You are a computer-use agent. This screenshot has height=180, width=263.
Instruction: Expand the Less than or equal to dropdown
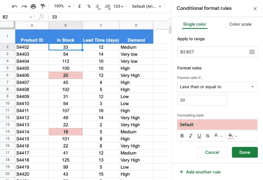click(x=217, y=87)
